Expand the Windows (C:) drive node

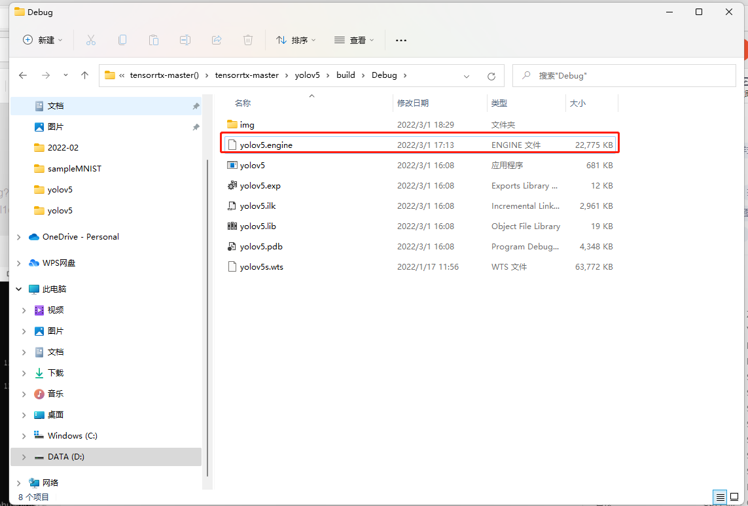click(24, 437)
